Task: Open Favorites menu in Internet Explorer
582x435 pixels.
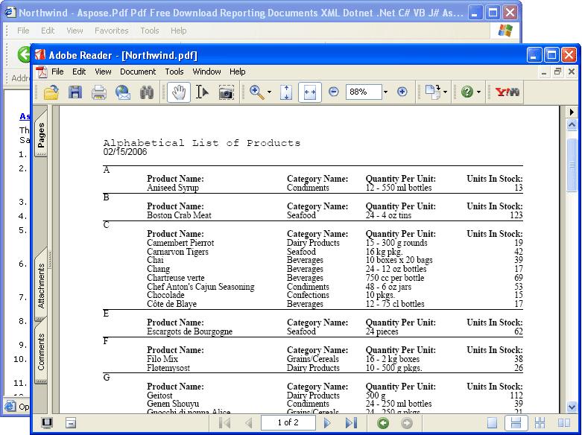Action: (x=111, y=31)
